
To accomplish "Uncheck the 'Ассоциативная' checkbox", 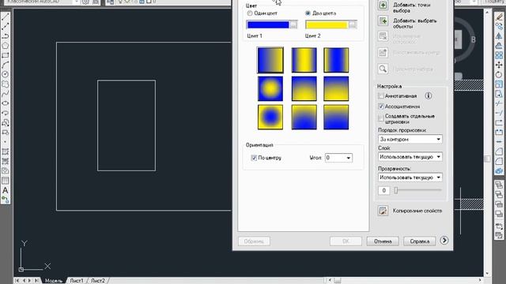I will 381,106.
